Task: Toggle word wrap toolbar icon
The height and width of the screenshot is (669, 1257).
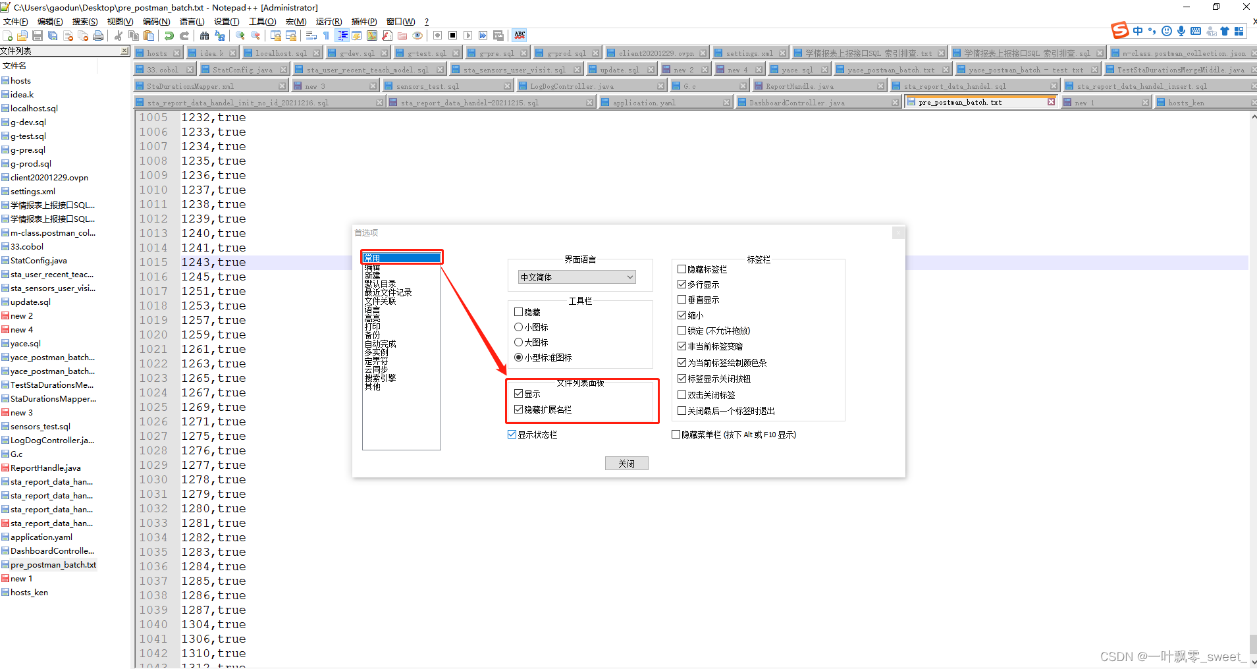Action: point(311,36)
